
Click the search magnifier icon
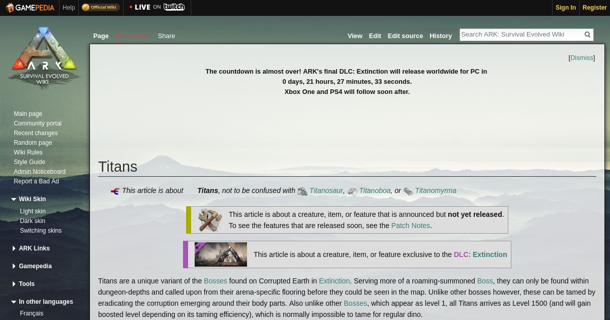click(x=588, y=35)
